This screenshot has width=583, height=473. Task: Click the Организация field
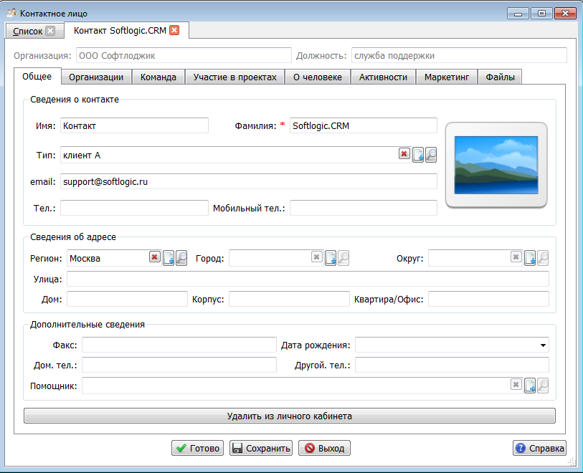(184, 55)
